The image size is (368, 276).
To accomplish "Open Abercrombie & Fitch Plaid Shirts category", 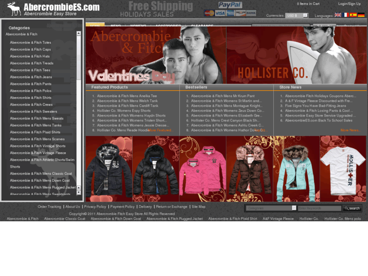I will (x=35, y=132).
